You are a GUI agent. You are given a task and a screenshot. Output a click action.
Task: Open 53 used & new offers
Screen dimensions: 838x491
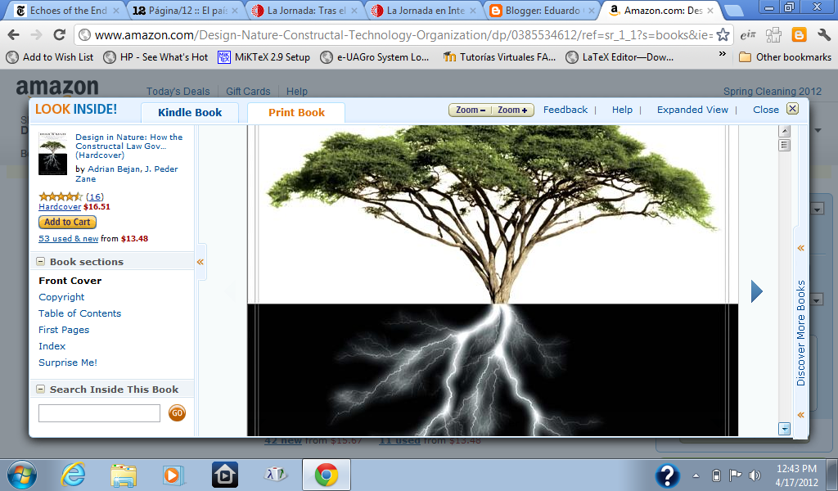click(x=69, y=239)
